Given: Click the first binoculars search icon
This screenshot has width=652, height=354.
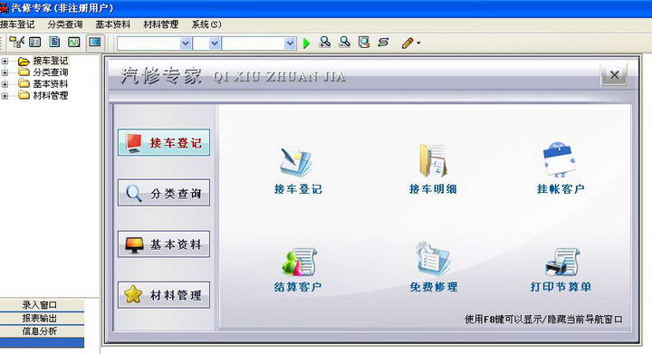Looking at the screenshot, I should (325, 42).
